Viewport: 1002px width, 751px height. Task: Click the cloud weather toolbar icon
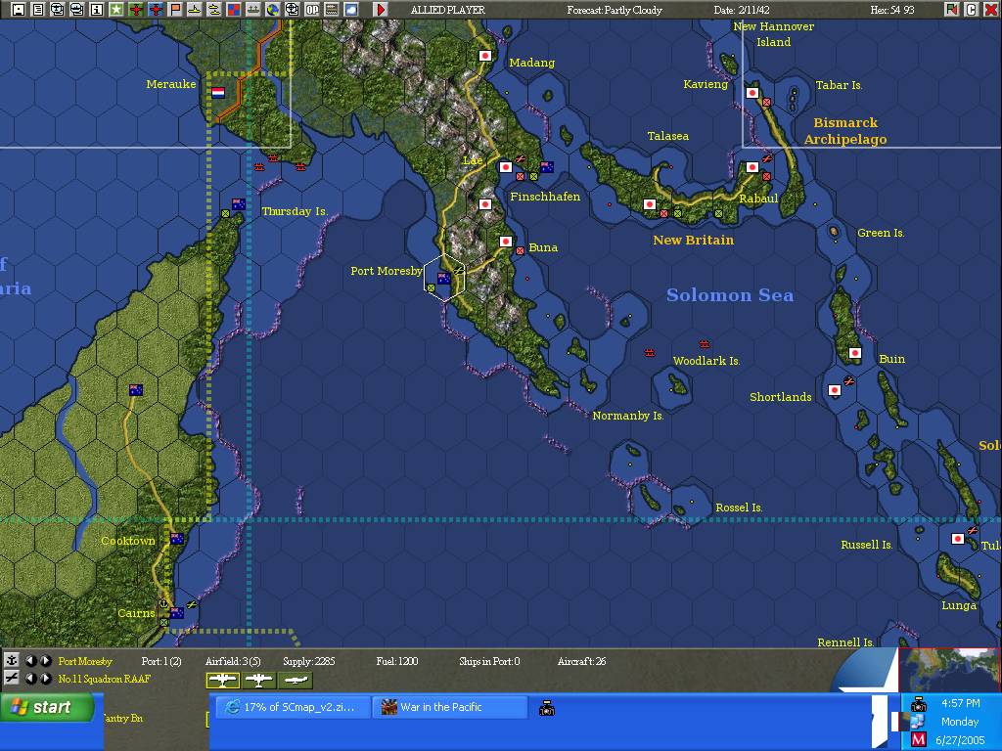coord(351,9)
